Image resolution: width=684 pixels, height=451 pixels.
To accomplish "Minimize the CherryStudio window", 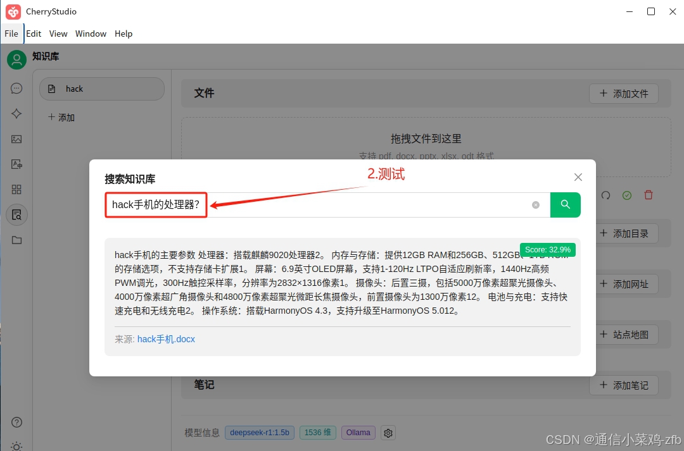I will (x=630, y=12).
